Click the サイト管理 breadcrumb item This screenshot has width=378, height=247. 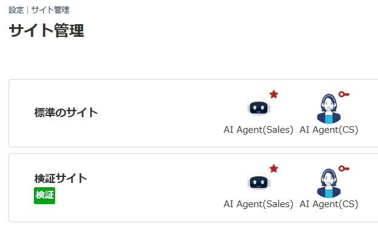[50, 10]
